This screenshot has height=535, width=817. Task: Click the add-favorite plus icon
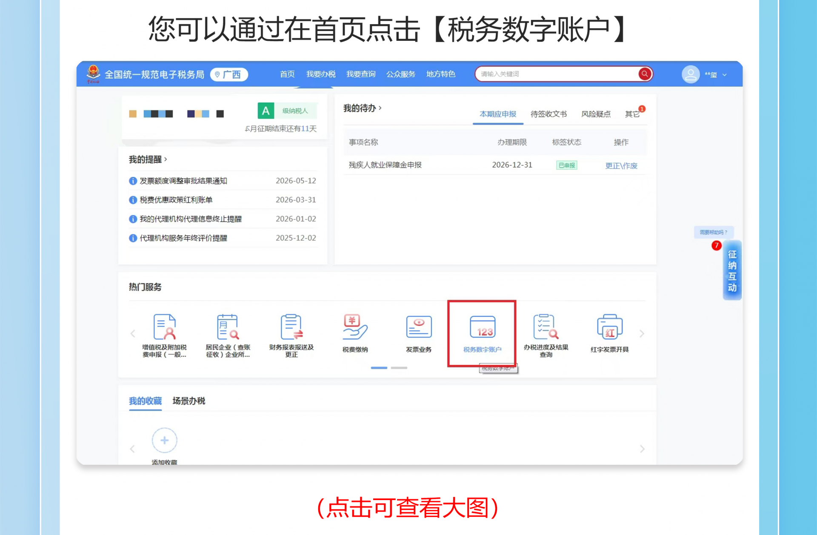[x=164, y=440]
